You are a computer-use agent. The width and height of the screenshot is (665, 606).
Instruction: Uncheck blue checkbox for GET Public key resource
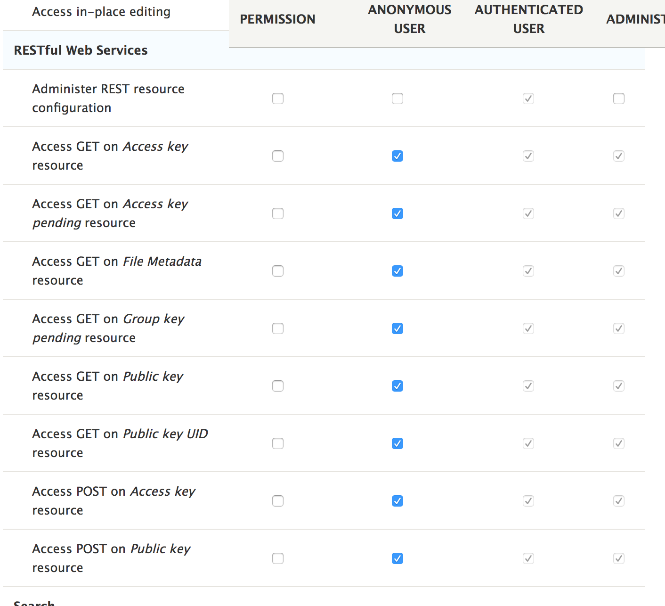point(397,386)
